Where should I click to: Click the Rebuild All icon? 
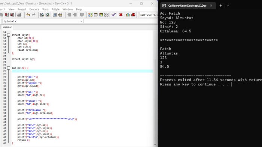point(106,15)
